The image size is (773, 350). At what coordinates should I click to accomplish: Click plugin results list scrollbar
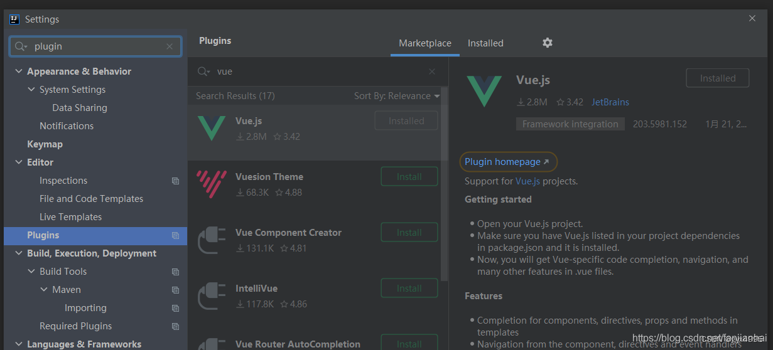click(445, 184)
